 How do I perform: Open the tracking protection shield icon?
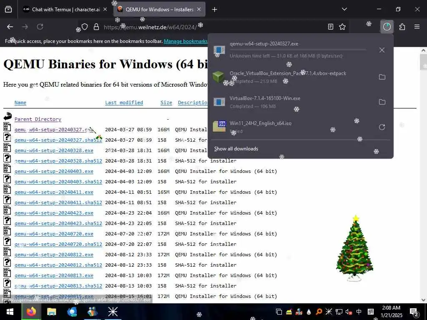85,27
